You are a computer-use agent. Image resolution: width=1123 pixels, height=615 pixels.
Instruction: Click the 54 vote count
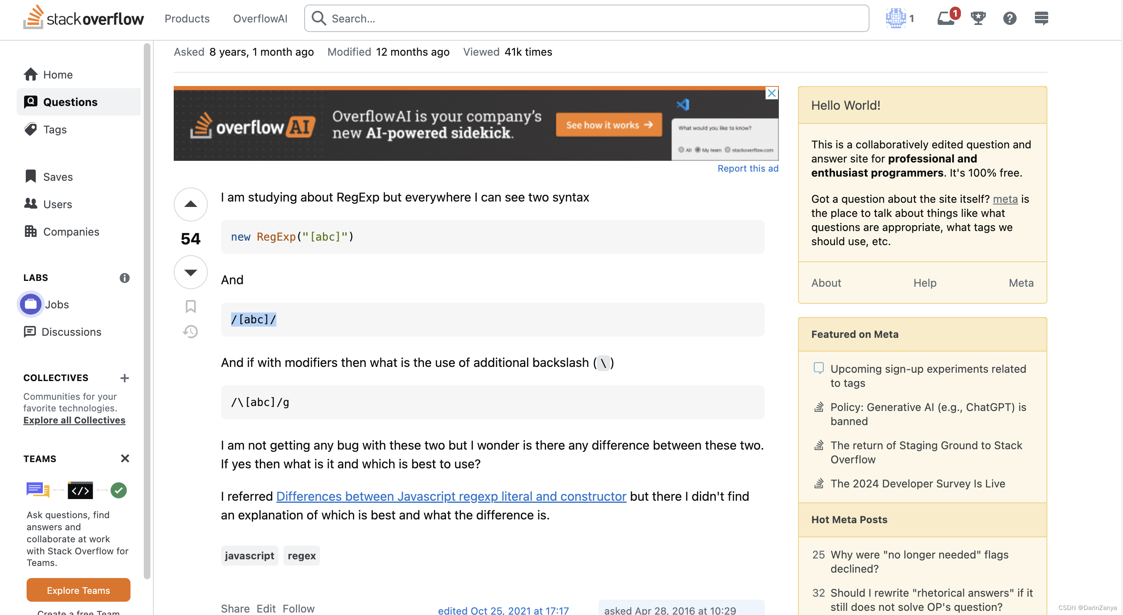tap(190, 239)
